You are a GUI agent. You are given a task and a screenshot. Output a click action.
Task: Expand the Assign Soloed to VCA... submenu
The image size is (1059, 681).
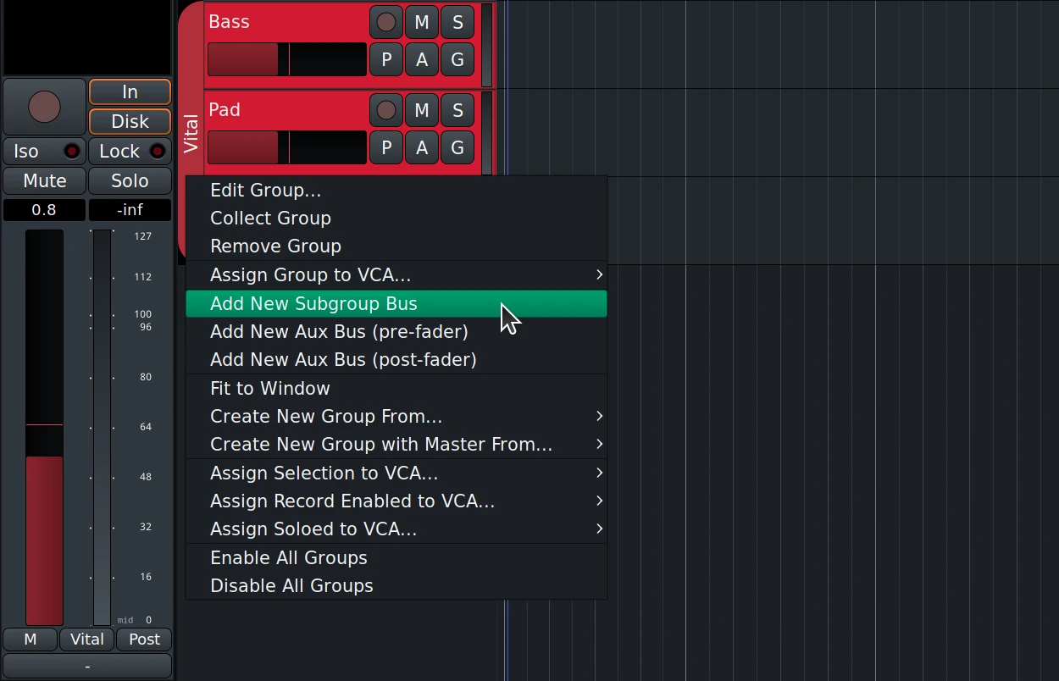(x=396, y=529)
